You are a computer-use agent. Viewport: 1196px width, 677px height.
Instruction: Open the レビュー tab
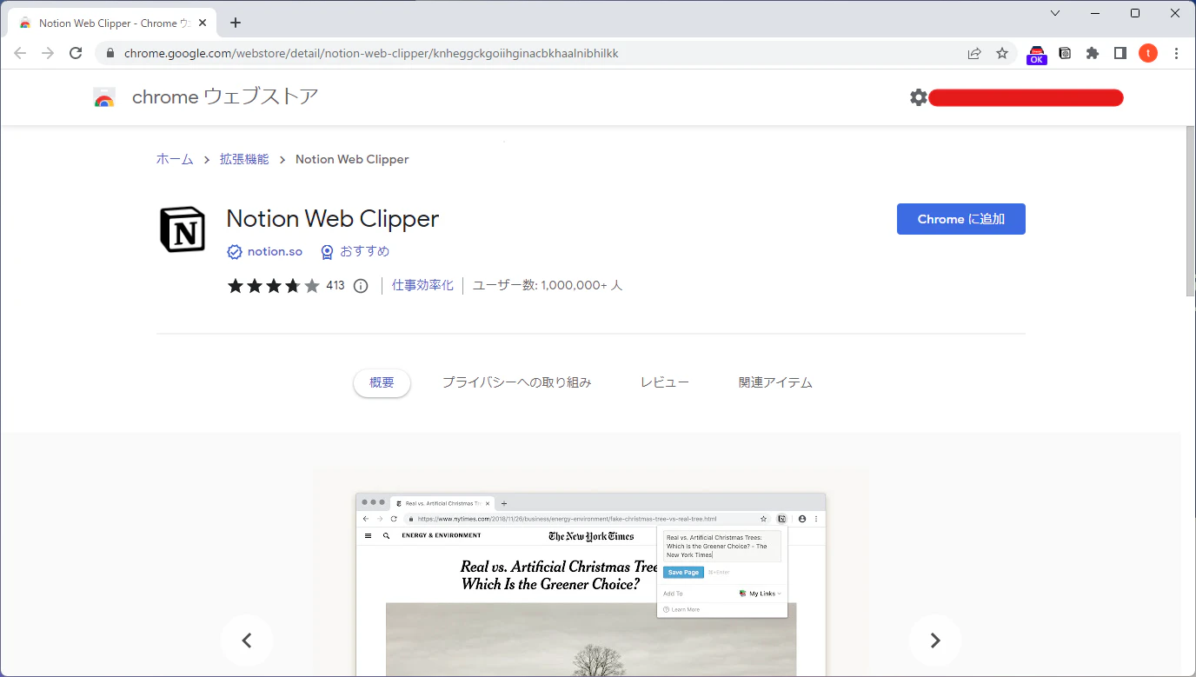pos(665,382)
